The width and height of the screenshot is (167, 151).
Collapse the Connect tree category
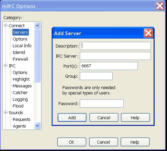[5, 25]
